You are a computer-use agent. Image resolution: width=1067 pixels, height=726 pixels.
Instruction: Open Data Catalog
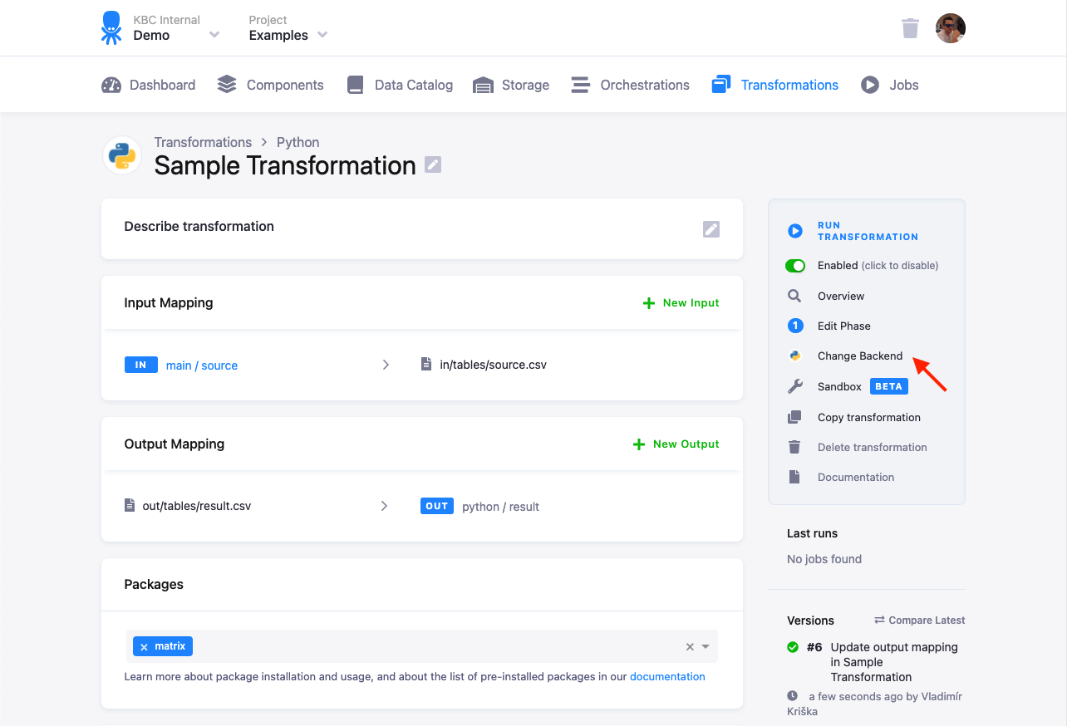(400, 85)
